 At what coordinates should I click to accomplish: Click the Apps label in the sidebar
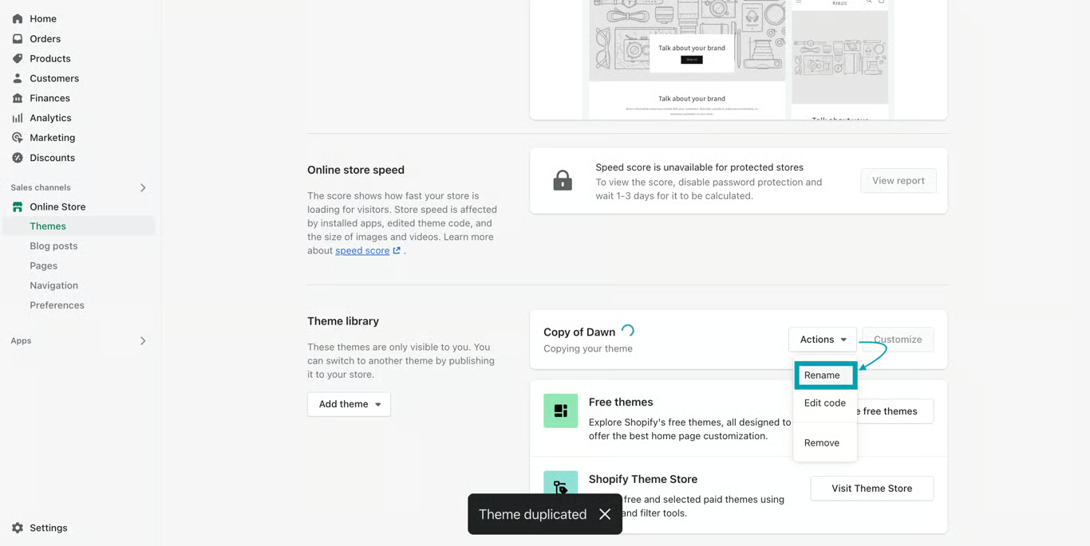pos(21,340)
